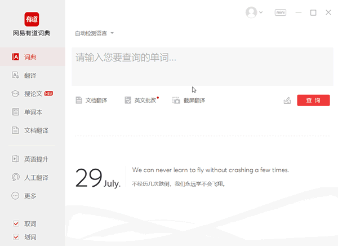Screen dimensions: 338x246
Task: Open 英文批改 English correction tool
Action: (141, 100)
